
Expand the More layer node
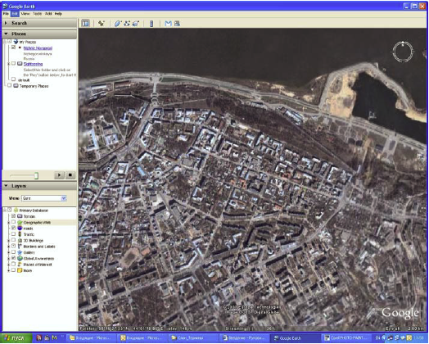pos(9,270)
